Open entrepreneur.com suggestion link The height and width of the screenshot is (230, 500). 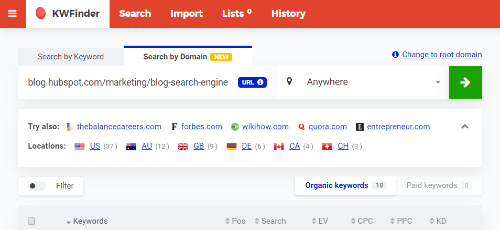coord(399,127)
